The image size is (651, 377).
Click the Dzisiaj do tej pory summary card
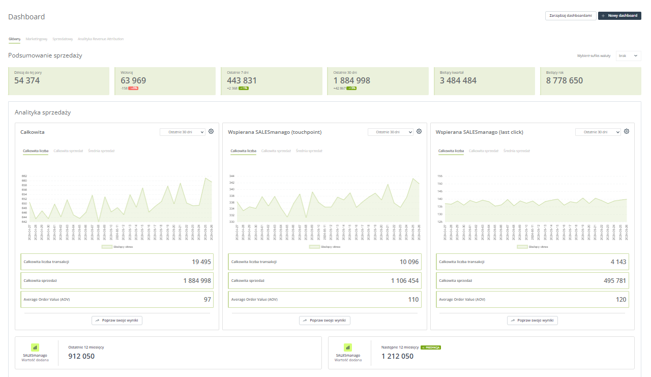click(x=59, y=81)
